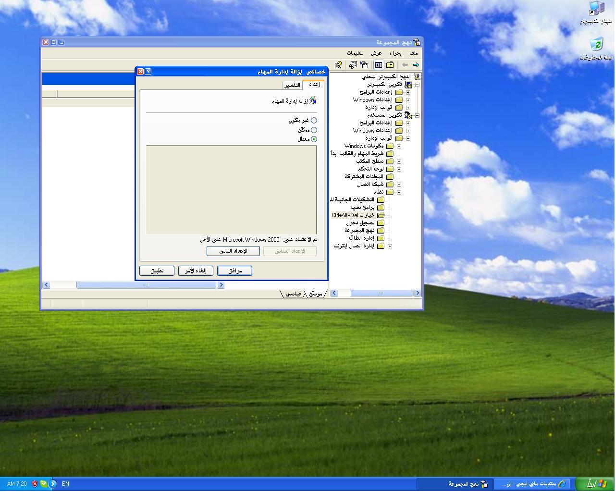Open the Recycle Bin desktop icon

596,45
